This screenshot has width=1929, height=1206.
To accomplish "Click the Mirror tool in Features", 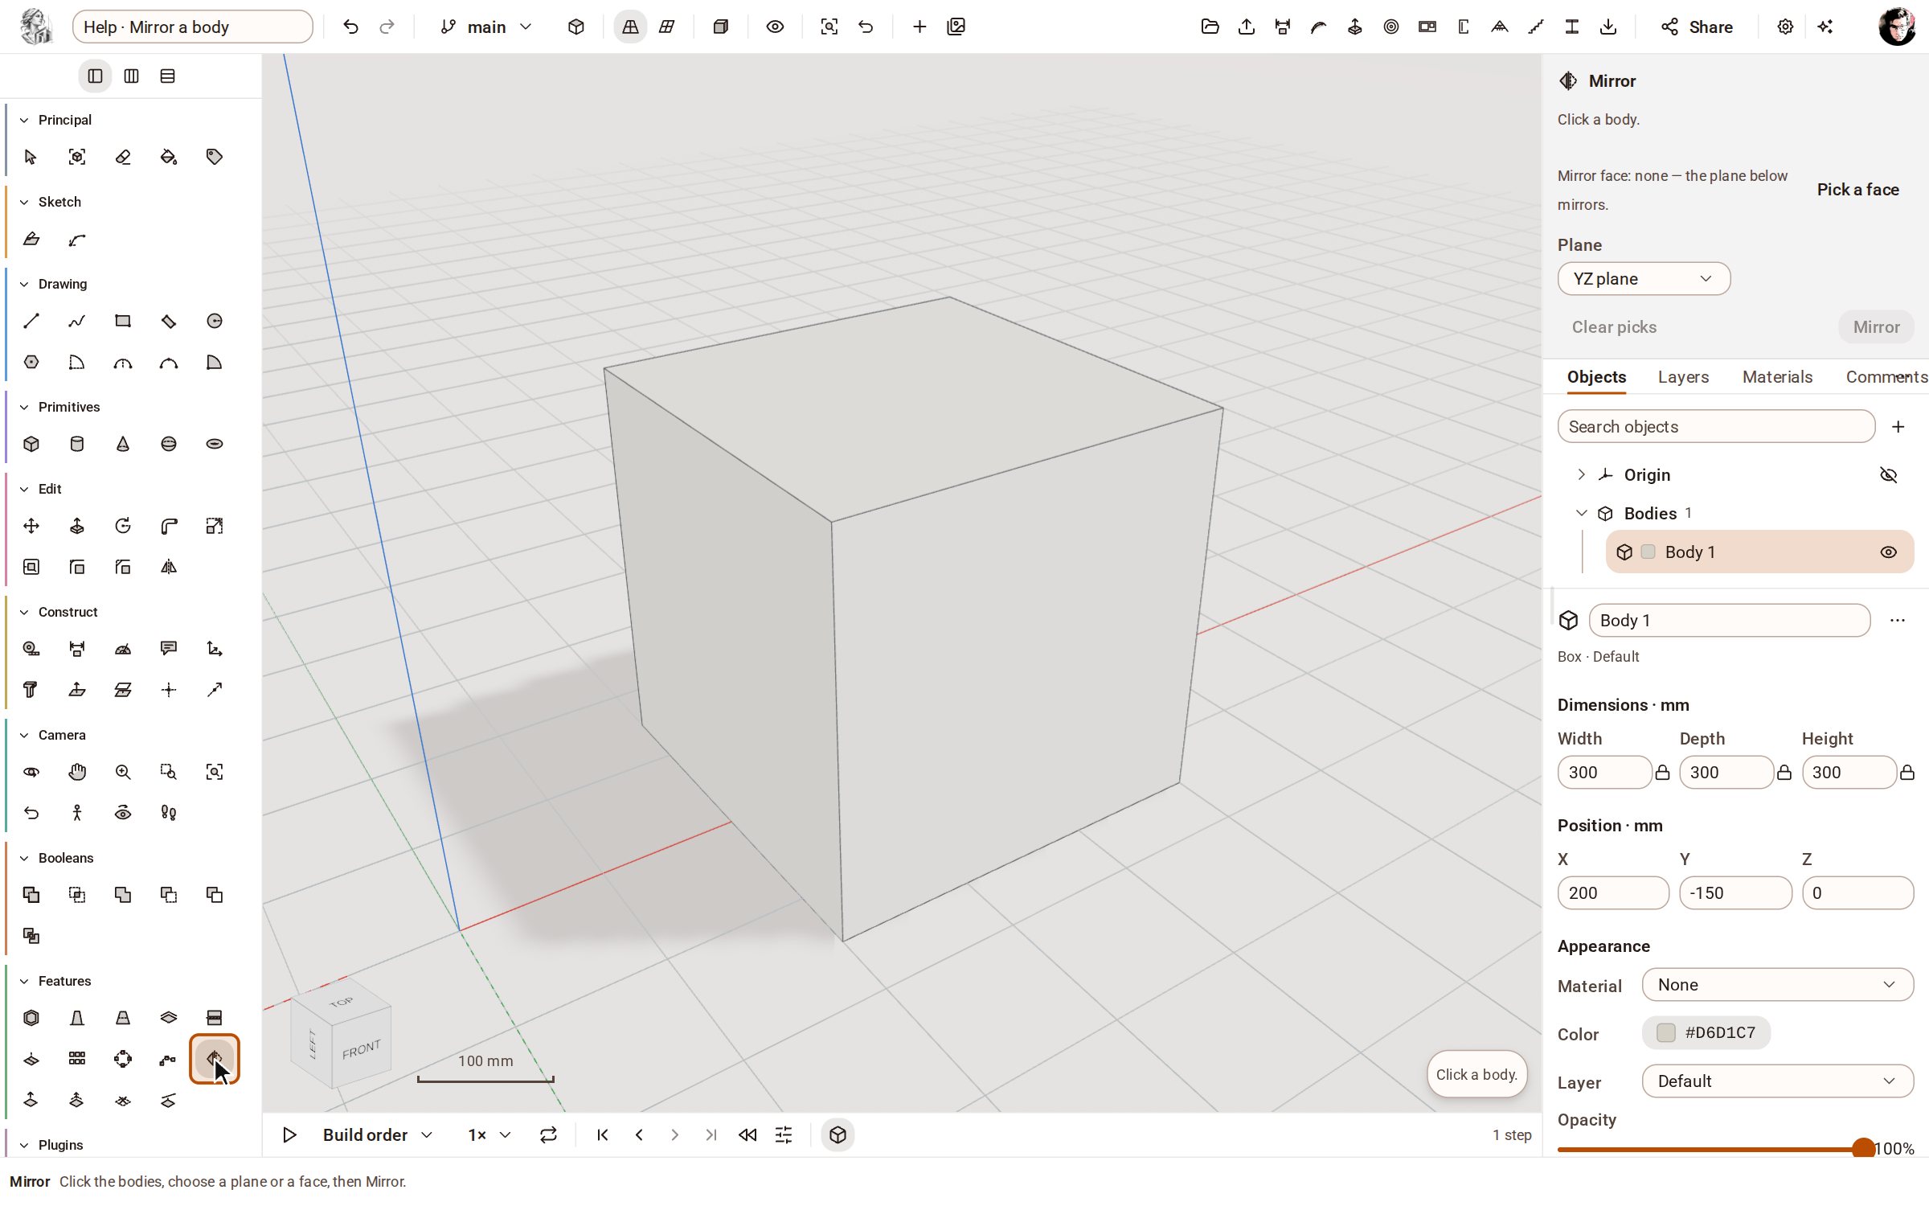I will pyautogui.click(x=215, y=1059).
